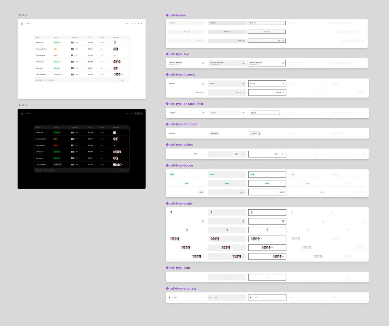Viewport: 389px width, 326px height.
Task: Click last boxed icon in dark demo header
Action: pos(141,114)
